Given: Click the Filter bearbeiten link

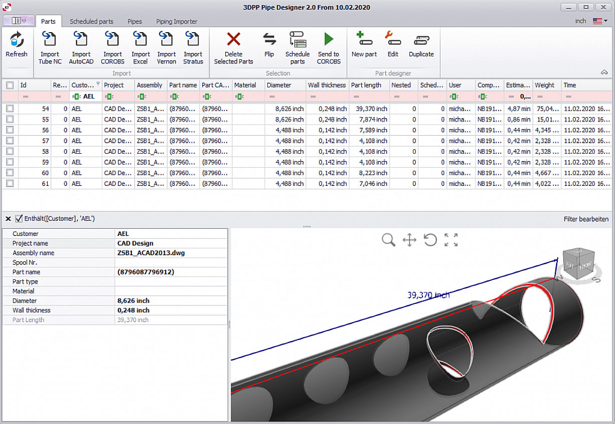Looking at the screenshot, I should pyautogui.click(x=586, y=219).
